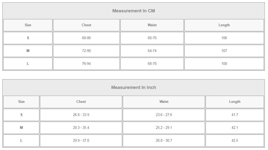Select the waist cell showing 60-70
The image size is (268, 150).
click(x=152, y=38)
